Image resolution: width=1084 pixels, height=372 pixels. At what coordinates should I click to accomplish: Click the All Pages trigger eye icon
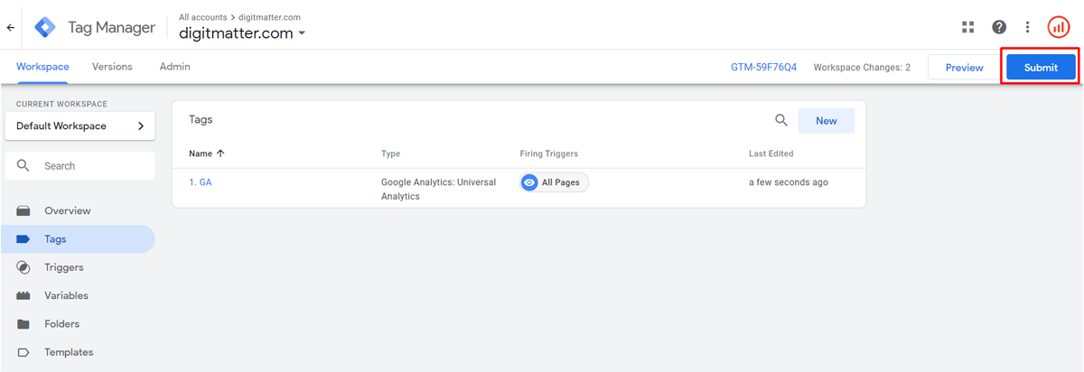pyautogui.click(x=530, y=182)
